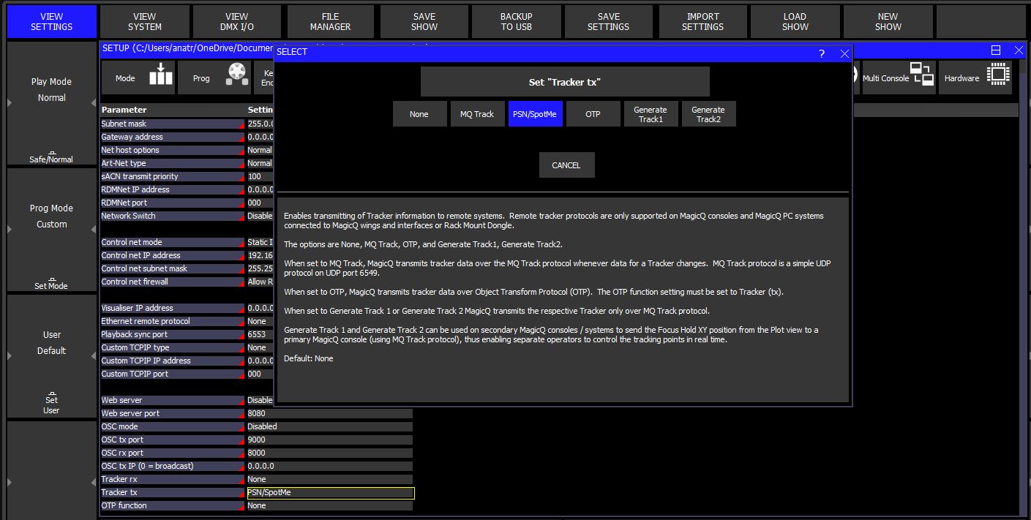Pick Generate Track1 option

(x=651, y=114)
